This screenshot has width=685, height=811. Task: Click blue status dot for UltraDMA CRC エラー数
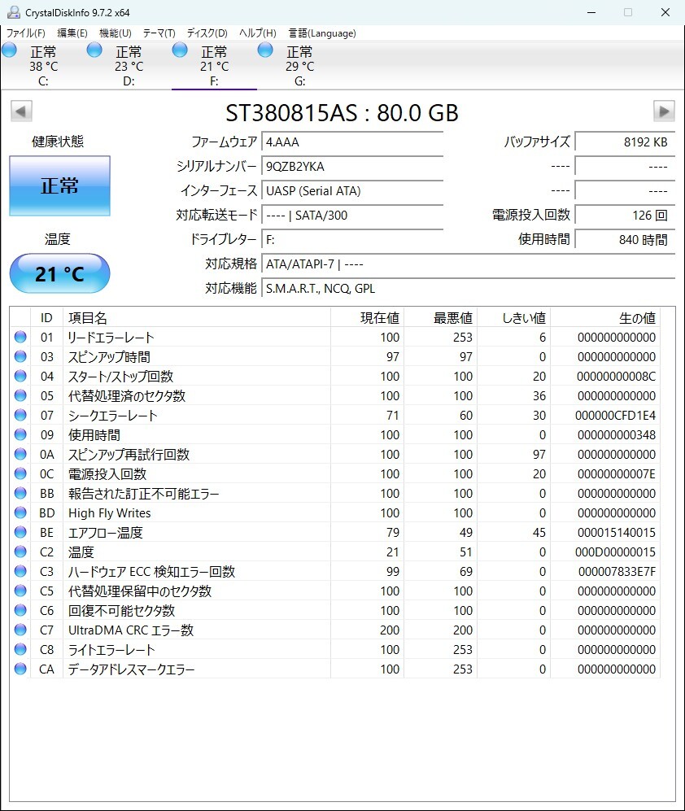(20, 630)
